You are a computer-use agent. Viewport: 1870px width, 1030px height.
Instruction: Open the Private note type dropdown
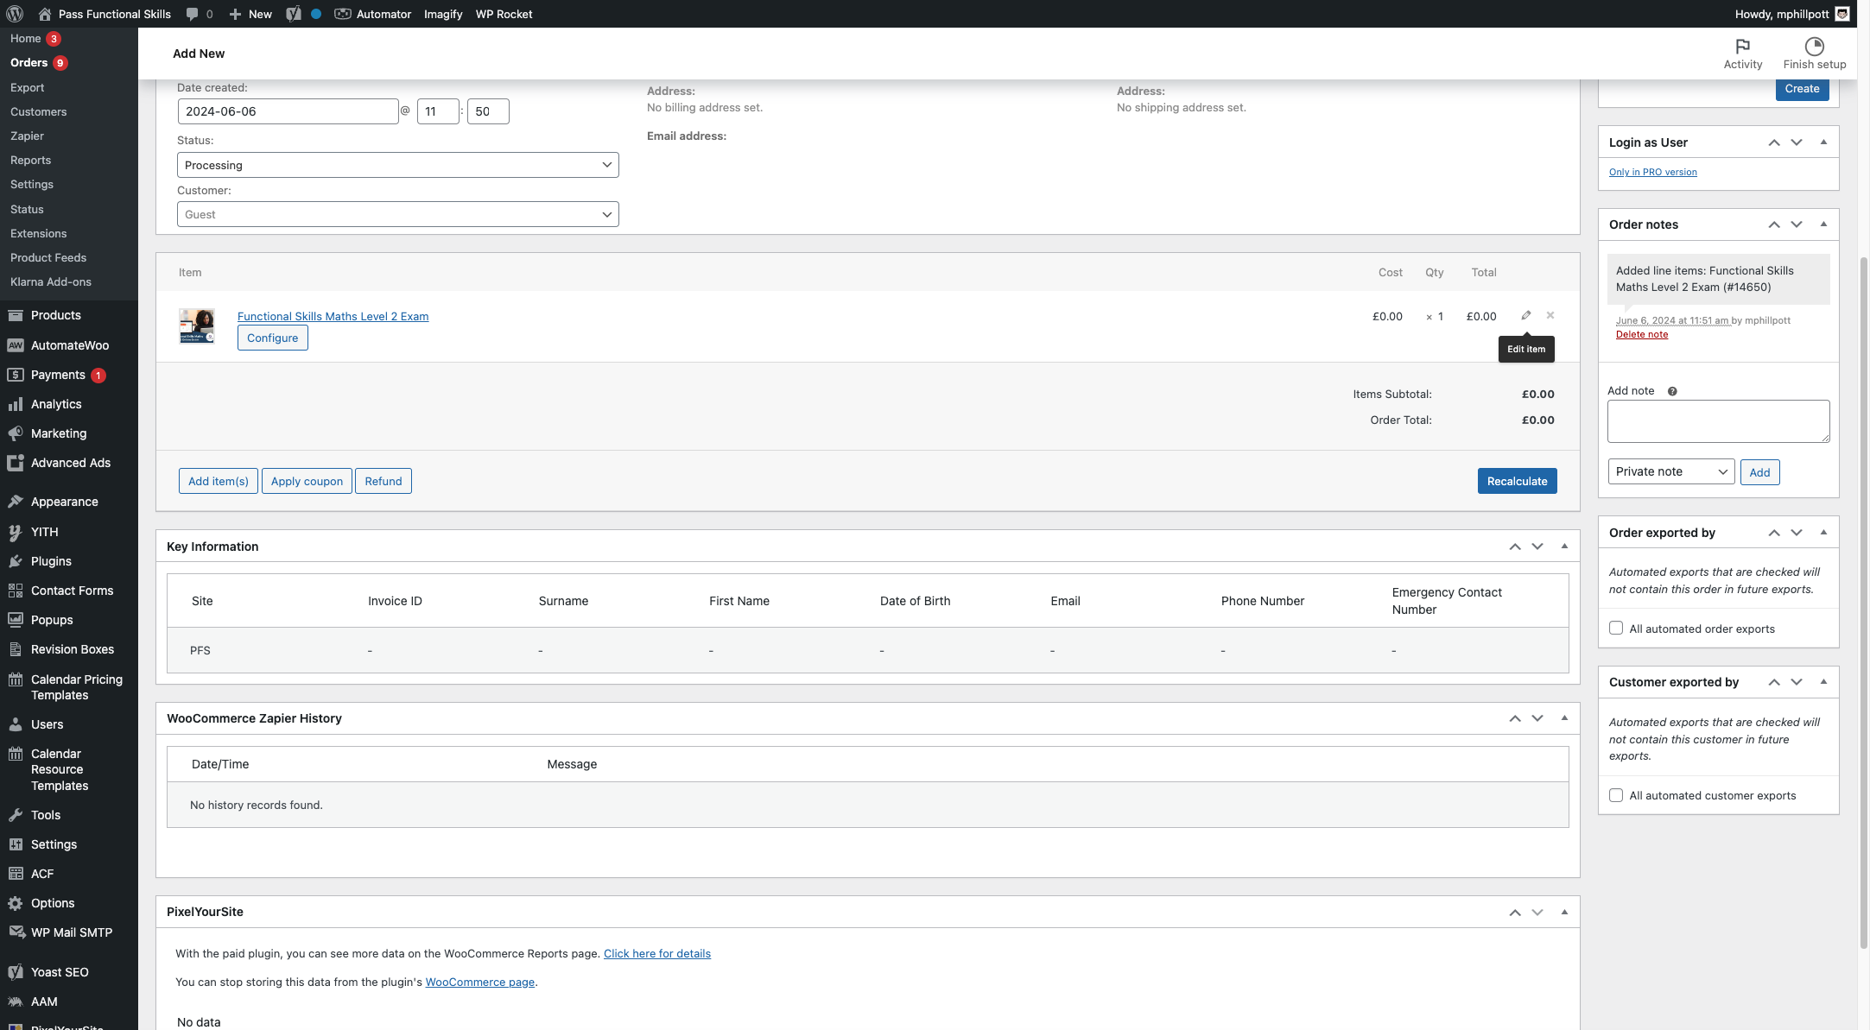click(x=1670, y=471)
